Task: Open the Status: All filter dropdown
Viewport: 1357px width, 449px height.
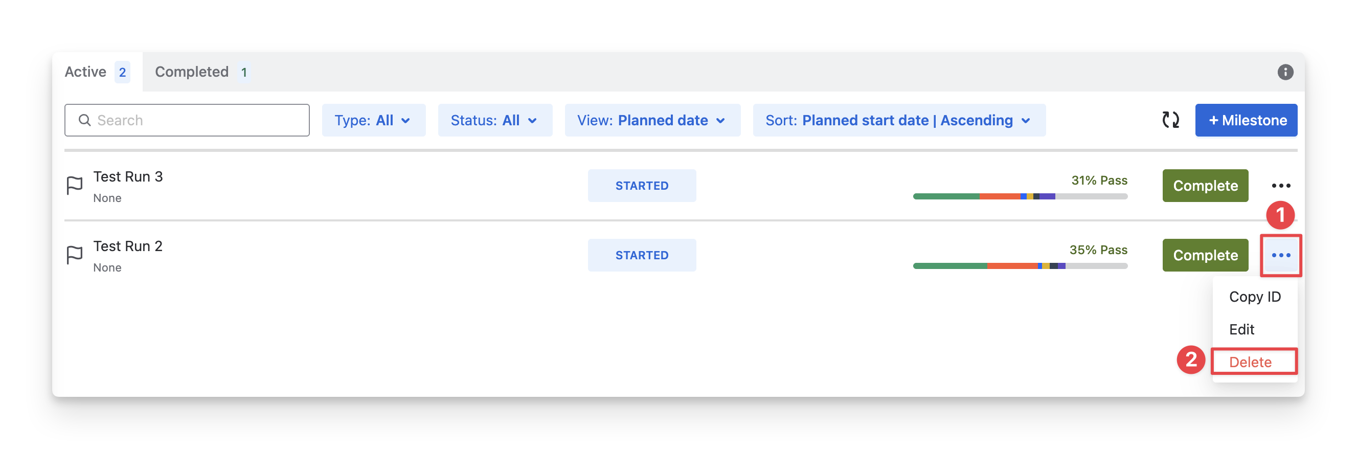Action: pos(494,120)
